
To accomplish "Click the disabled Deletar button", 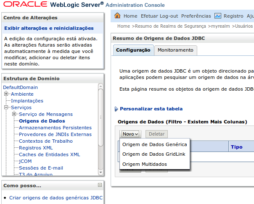I will 156,134.
